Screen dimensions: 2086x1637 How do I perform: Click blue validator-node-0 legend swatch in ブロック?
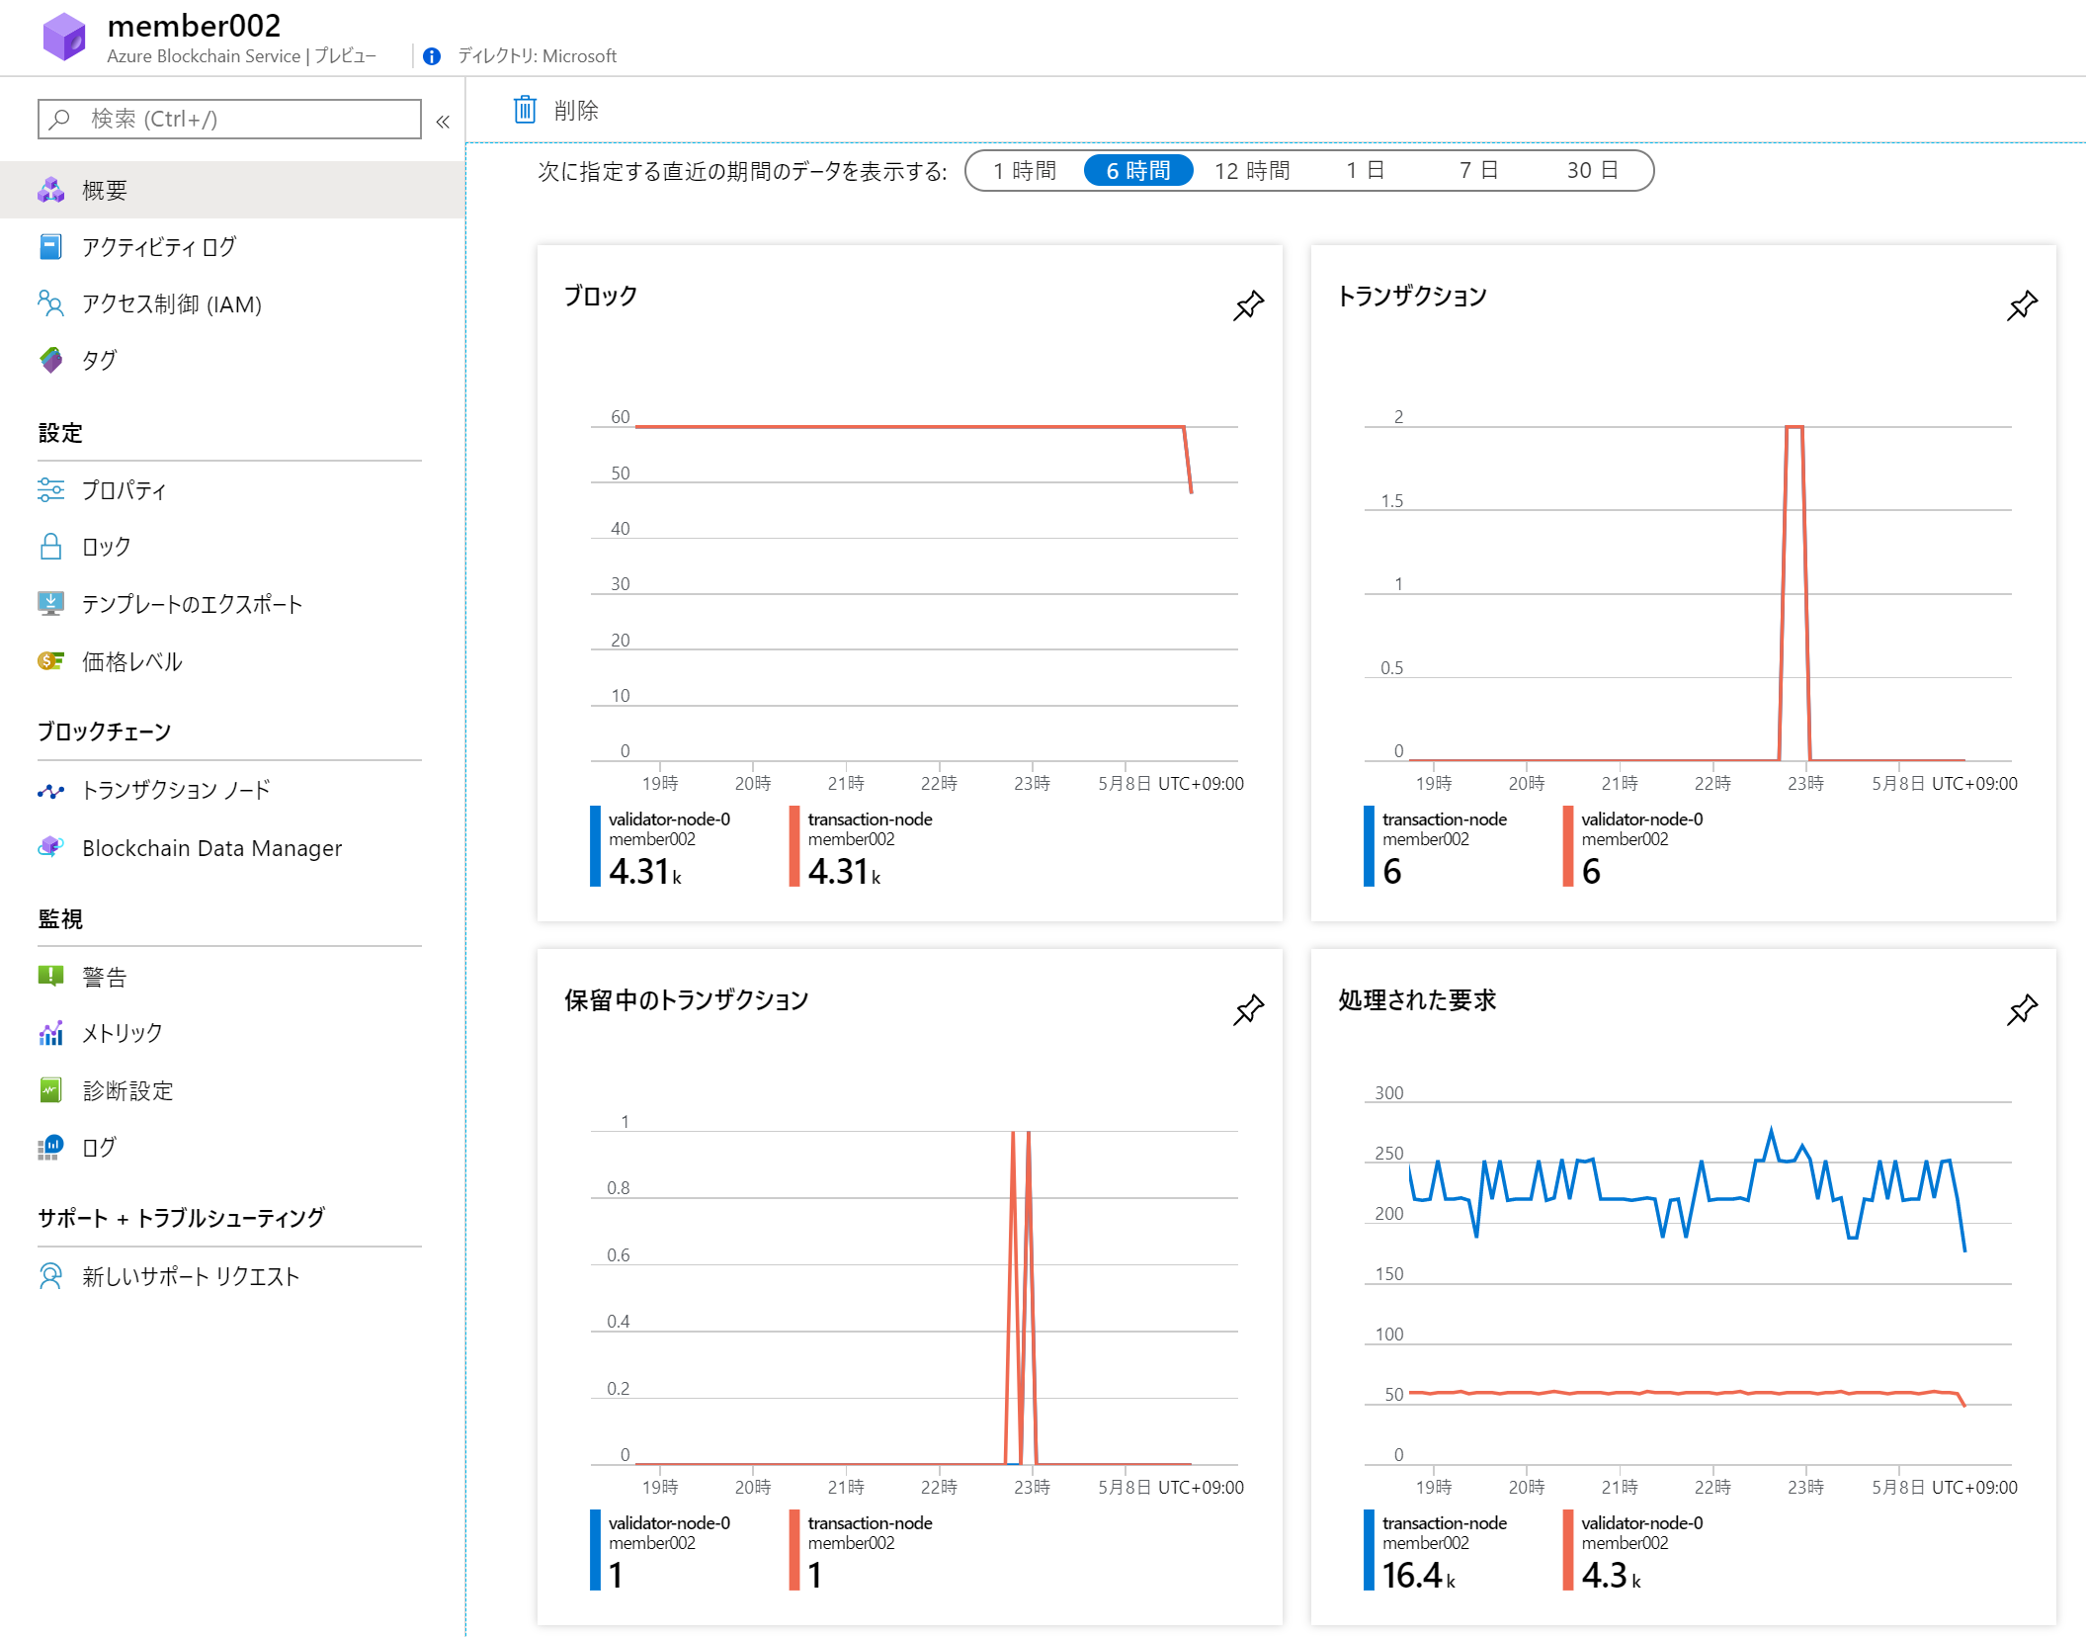tap(595, 846)
